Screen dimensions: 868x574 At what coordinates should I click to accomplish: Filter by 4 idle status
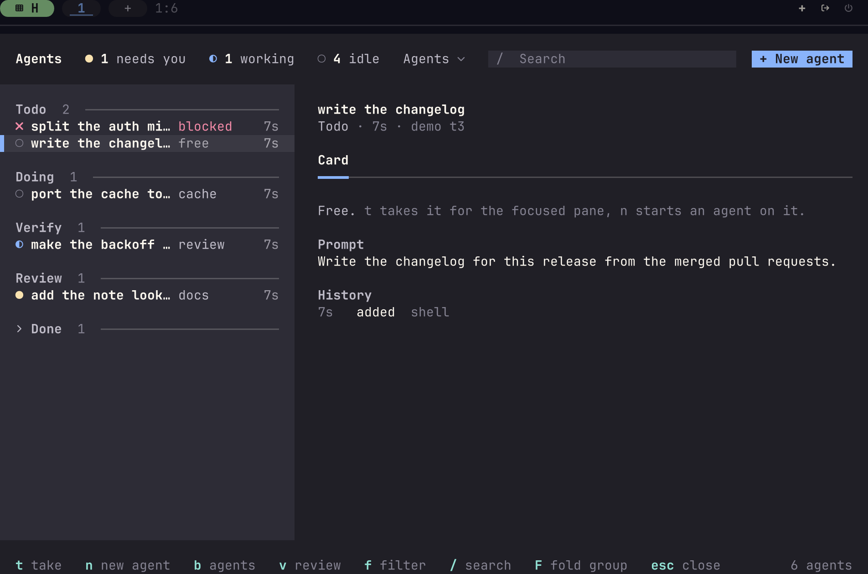click(x=348, y=59)
